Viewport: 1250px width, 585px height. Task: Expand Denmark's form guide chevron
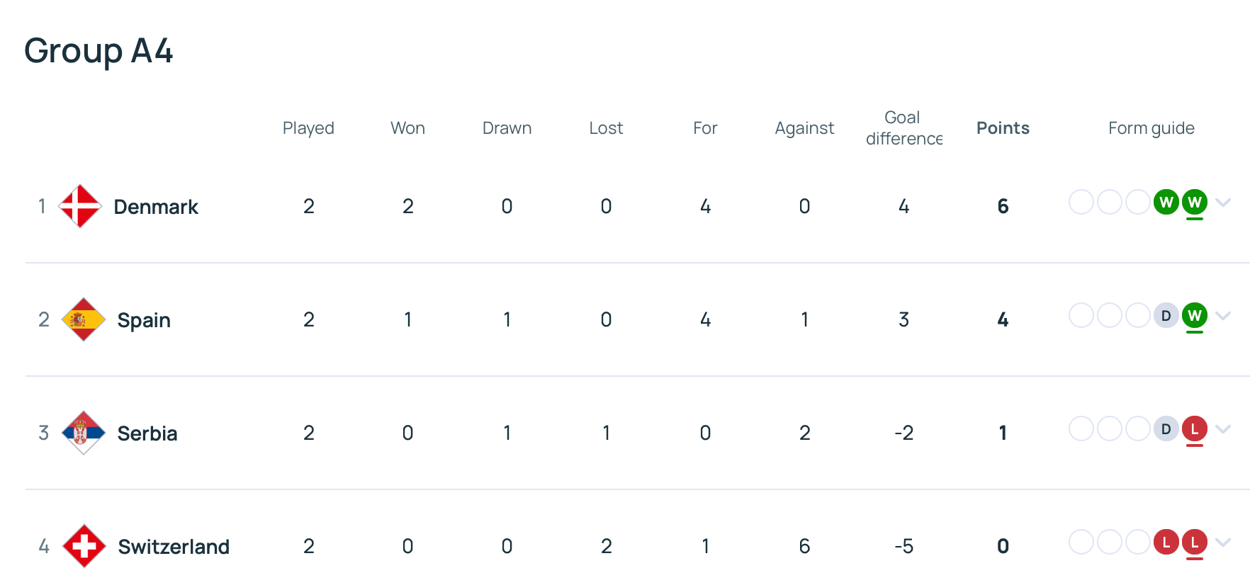[1223, 203]
